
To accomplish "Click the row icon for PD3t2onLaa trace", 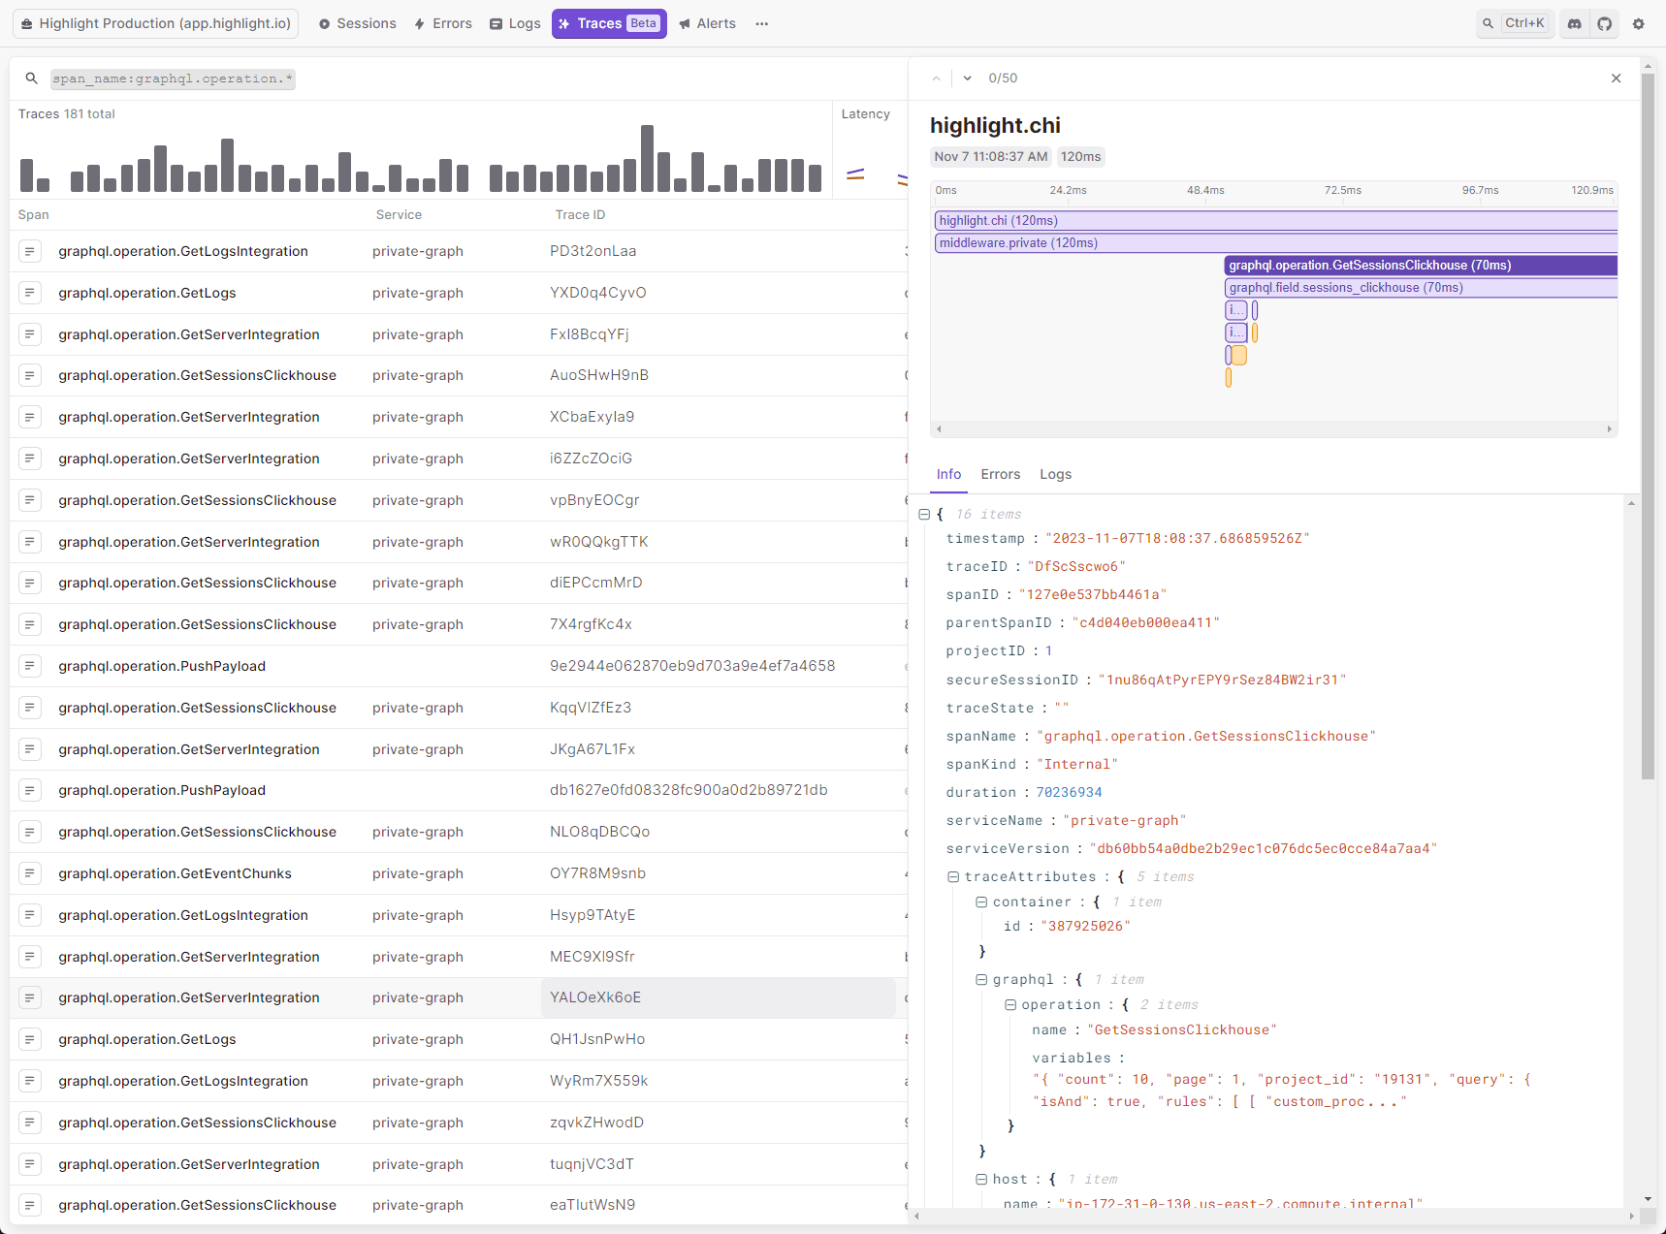I will 30,251.
